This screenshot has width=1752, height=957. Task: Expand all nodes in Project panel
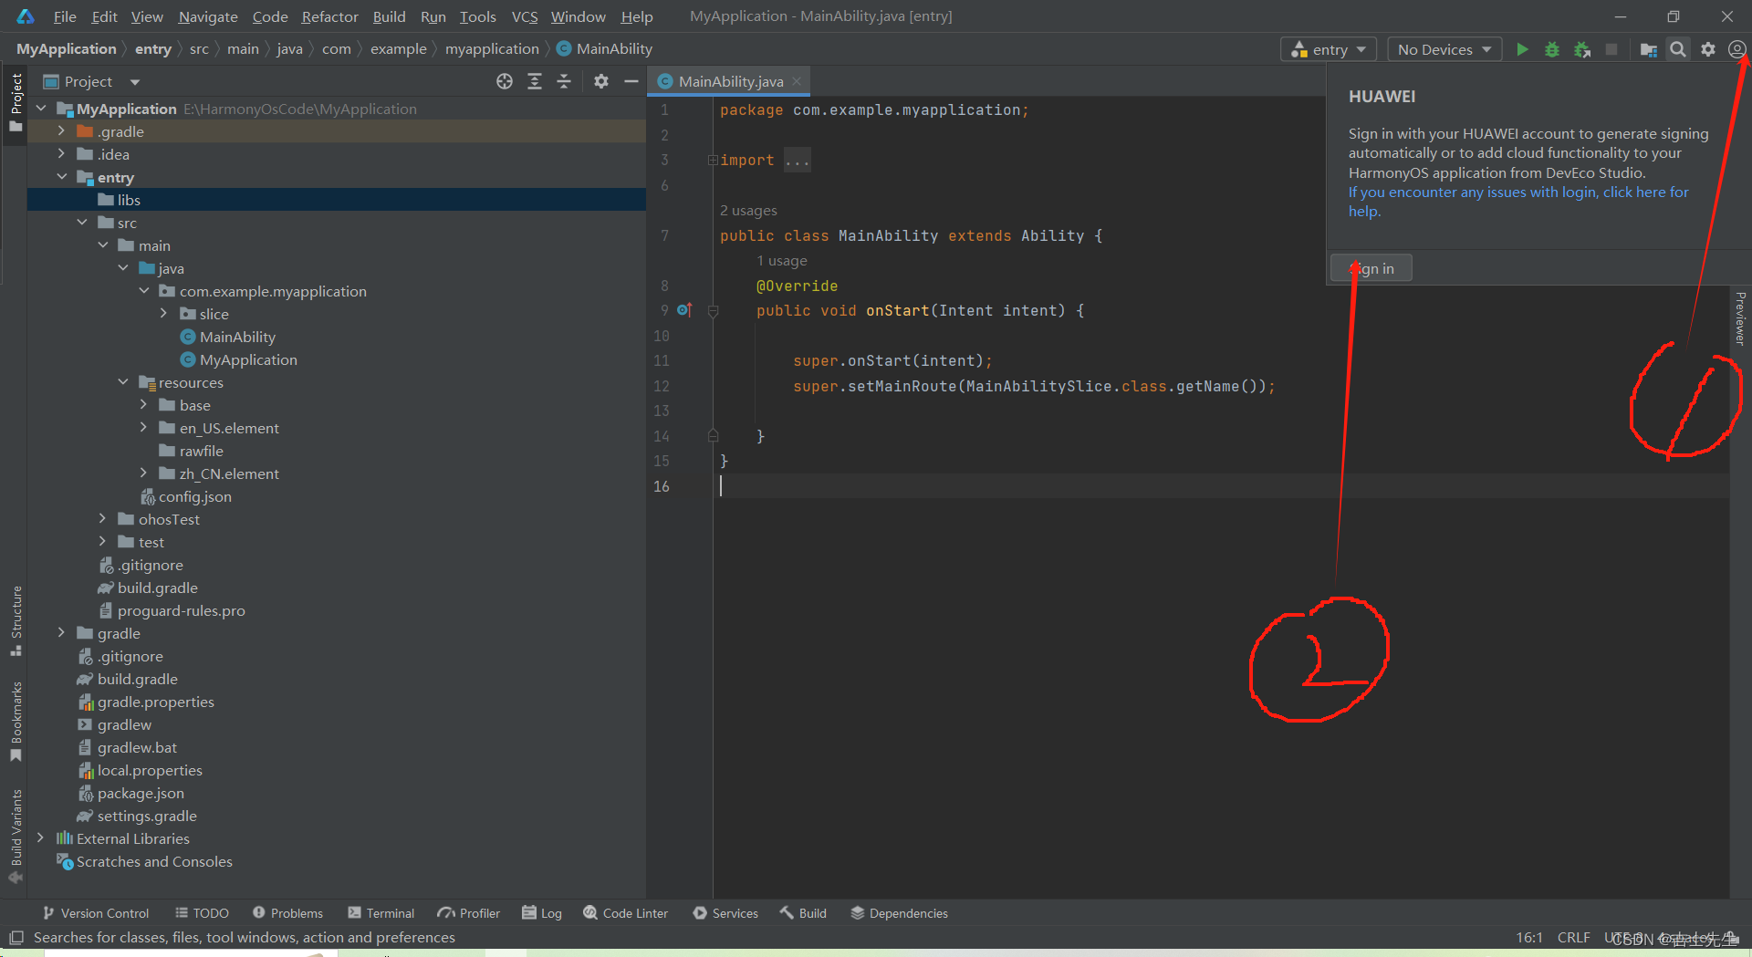[x=535, y=81]
